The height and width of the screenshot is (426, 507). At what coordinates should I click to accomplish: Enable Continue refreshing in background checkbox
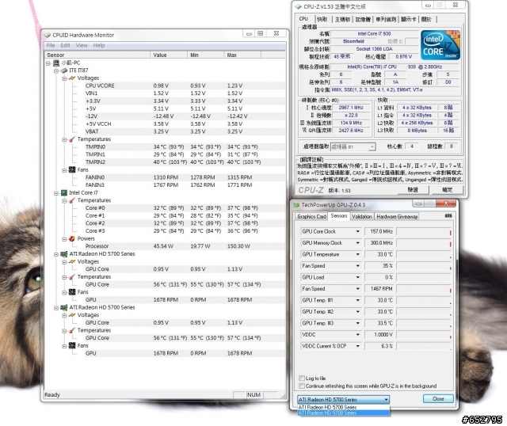[301, 386]
